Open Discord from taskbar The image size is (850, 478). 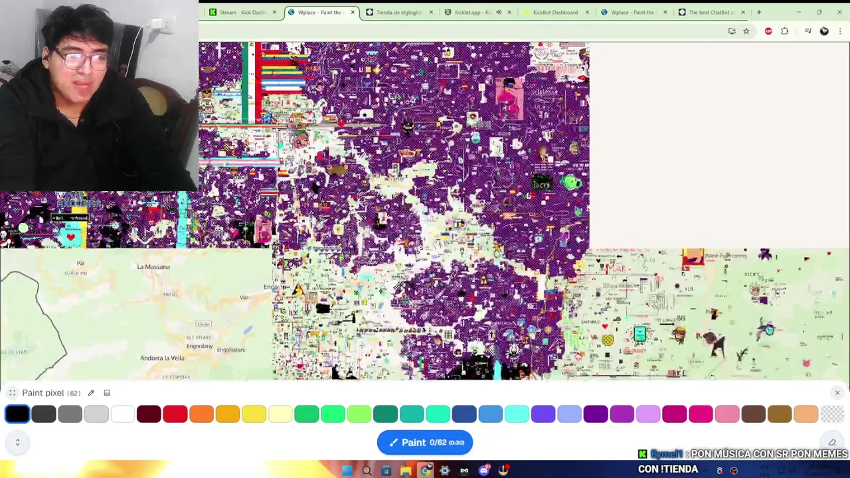tap(484, 471)
